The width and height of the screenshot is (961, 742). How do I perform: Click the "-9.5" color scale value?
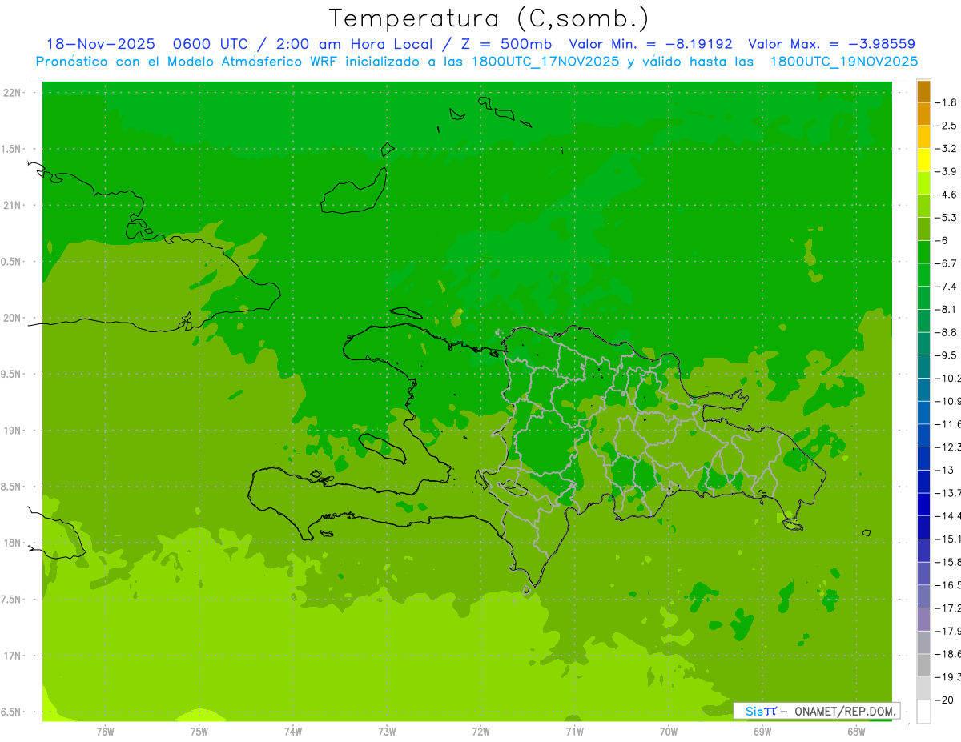click(946, 355)
